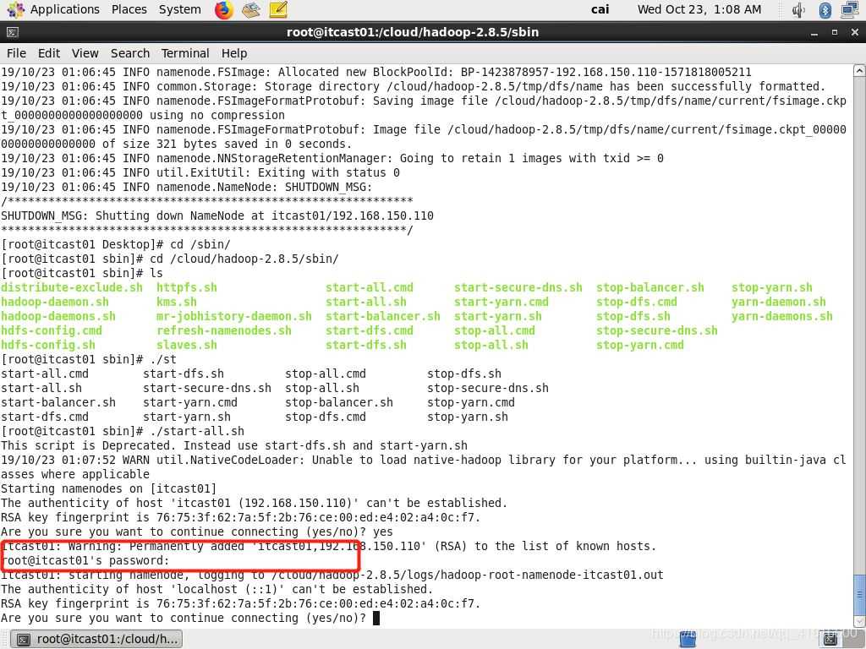The image size is (866, 649).
Task: Open the terminal Edit menu
Action: (49, 52)
